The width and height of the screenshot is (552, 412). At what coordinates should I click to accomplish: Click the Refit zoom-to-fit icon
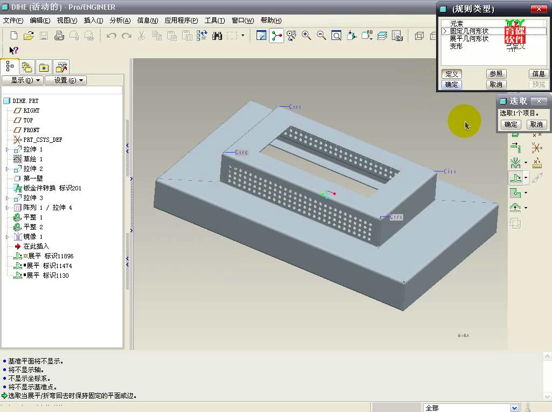click(x=336, y=36)
